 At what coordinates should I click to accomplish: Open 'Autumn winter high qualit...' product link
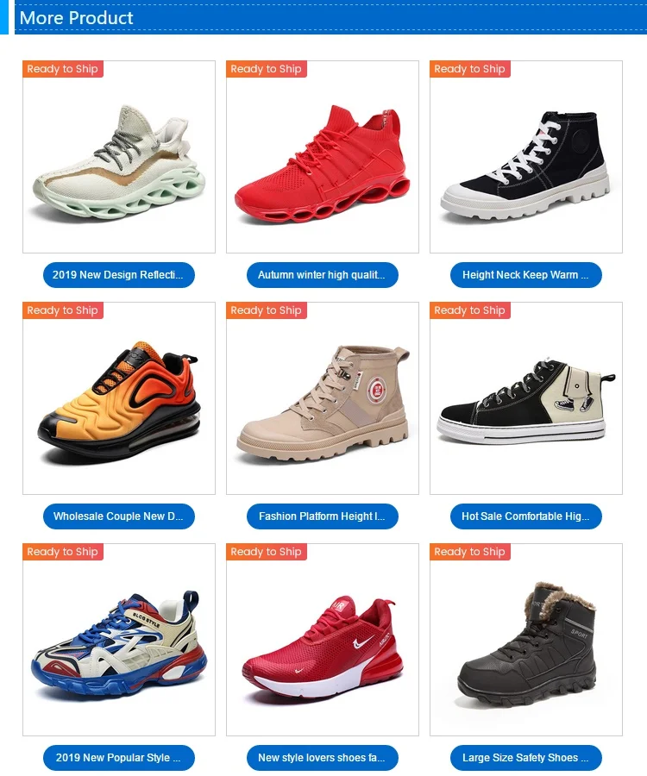click(x=323, y=275)
